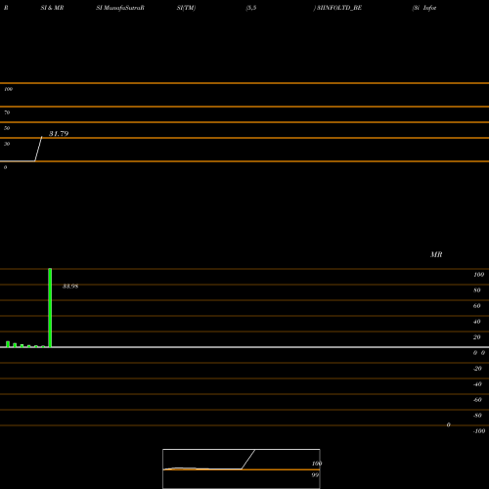Image resolution: width=489 pixels, height=489 pixels.
Task: Click the 31.79 RSI value label
Action: point(59,134)
